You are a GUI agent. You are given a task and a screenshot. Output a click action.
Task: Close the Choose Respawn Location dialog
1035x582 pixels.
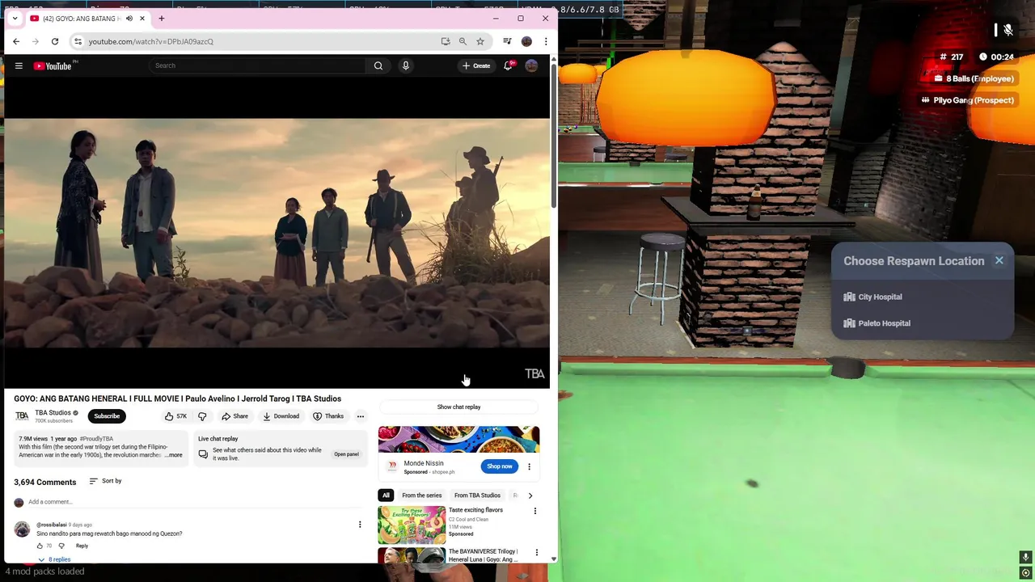(x=999, y=260)
